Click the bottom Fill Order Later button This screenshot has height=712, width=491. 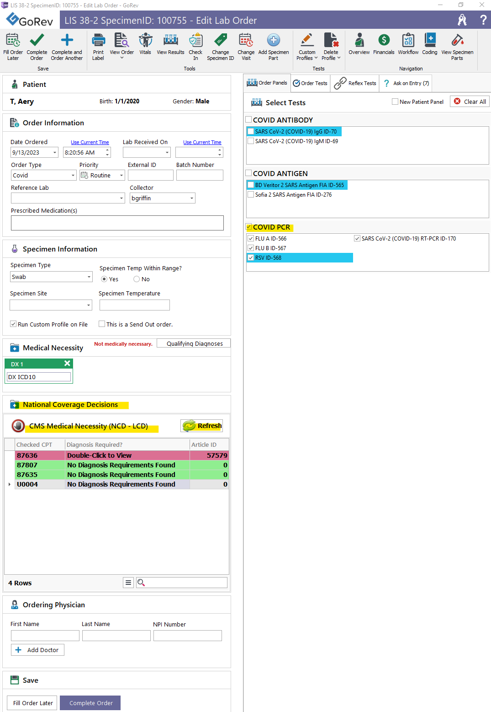tap(32, 703)
